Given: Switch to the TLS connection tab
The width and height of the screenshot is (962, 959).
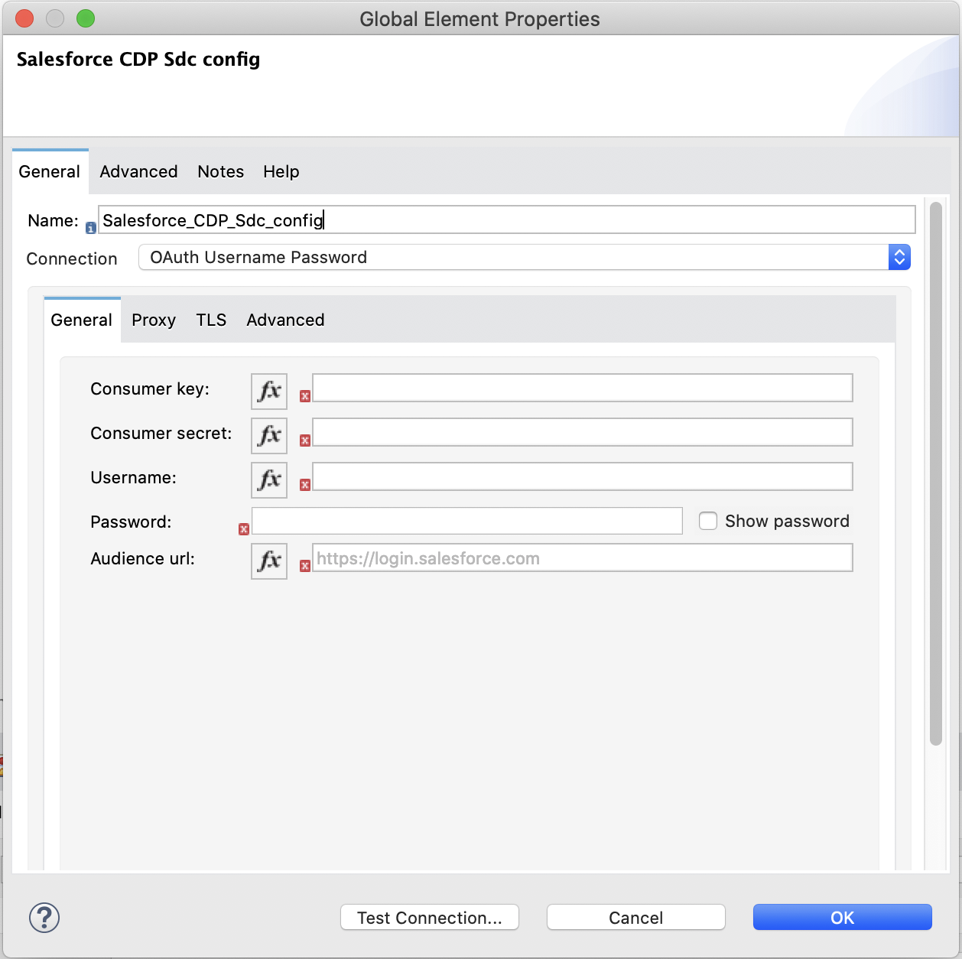Looking at the screenshot, I should [x=211, y=320].
